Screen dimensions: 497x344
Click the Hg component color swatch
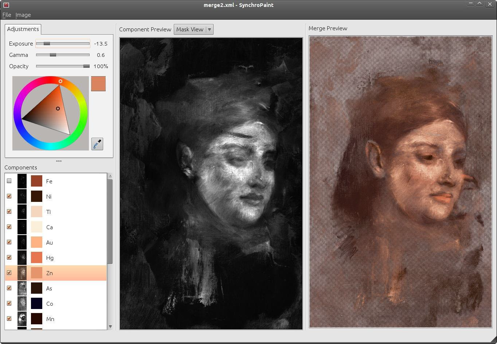[x=36, y=257]
